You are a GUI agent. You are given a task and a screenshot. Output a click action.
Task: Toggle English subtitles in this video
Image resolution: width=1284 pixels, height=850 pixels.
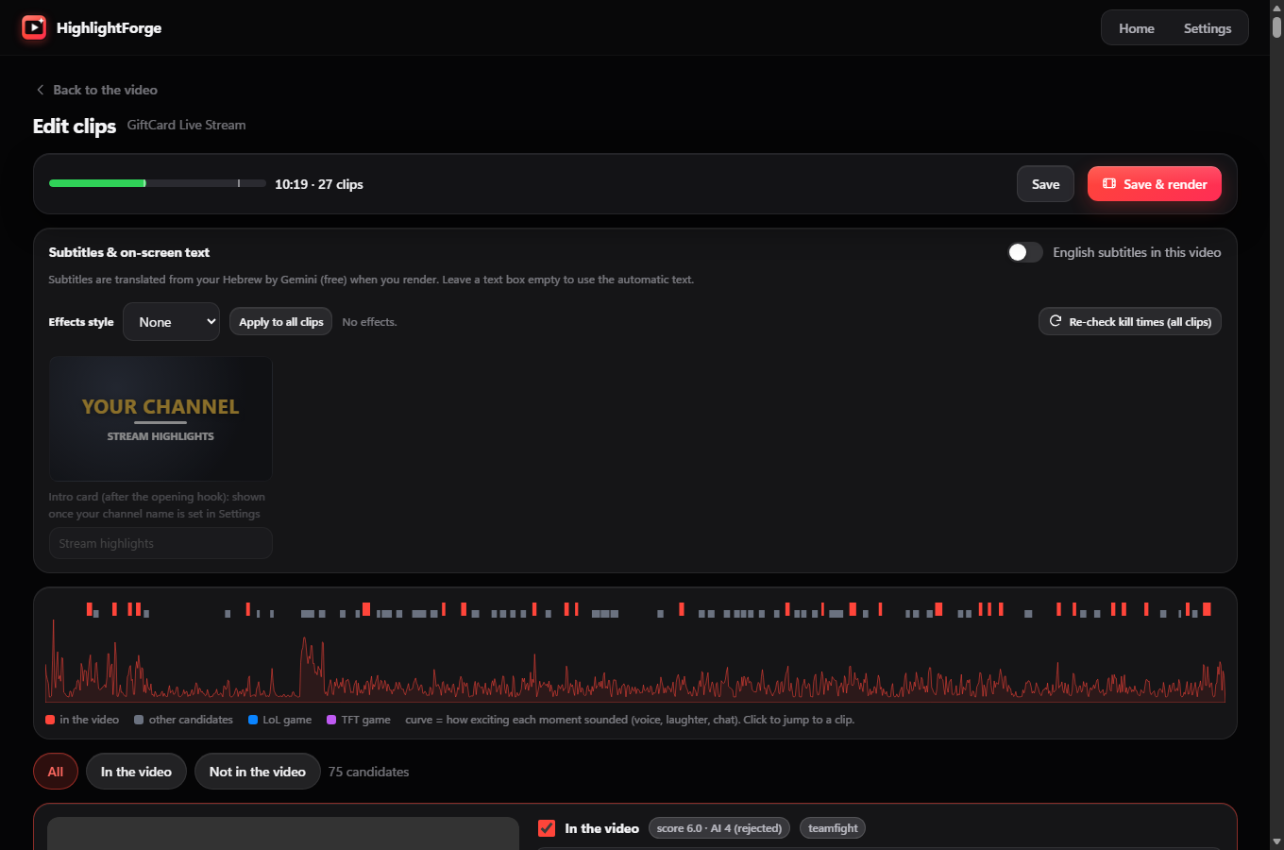(1024, 252)
